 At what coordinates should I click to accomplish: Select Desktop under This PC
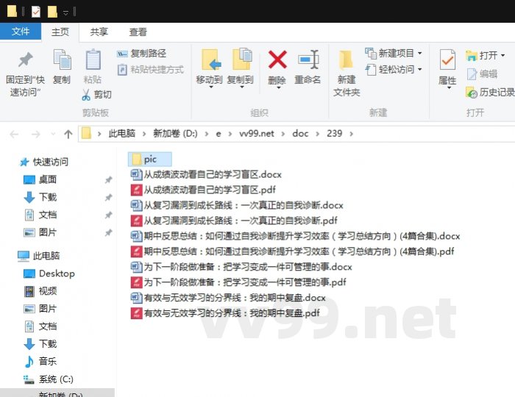tap(49, 273)
